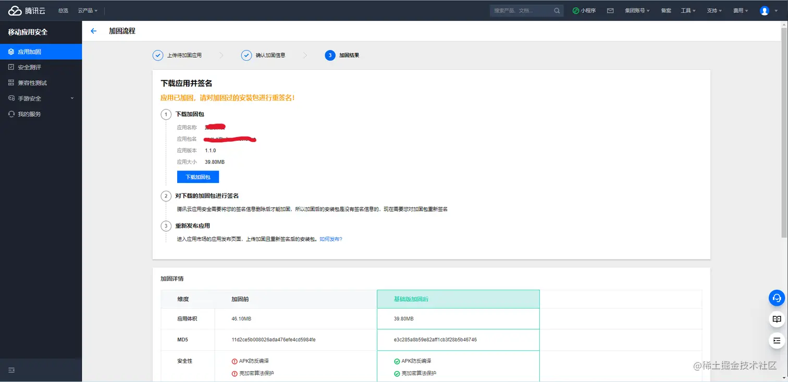Select step 3 加固结果 indicator

[x=330, y=55]
